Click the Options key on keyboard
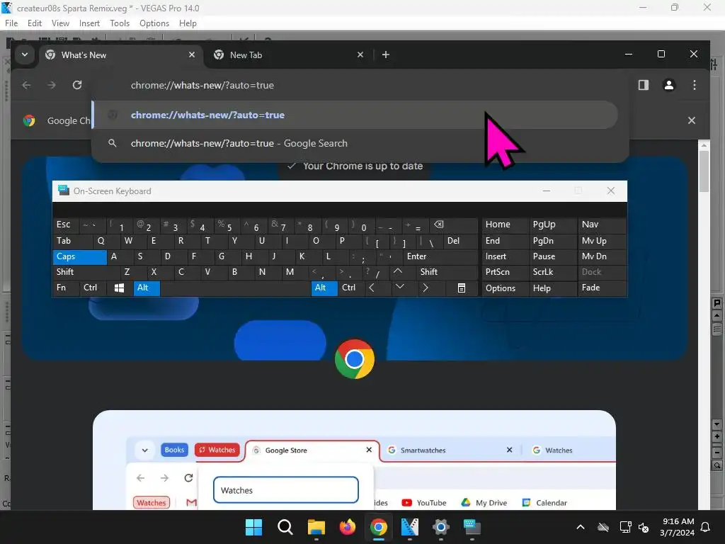Viewport: 725px width, 544px height. (506, 288)
